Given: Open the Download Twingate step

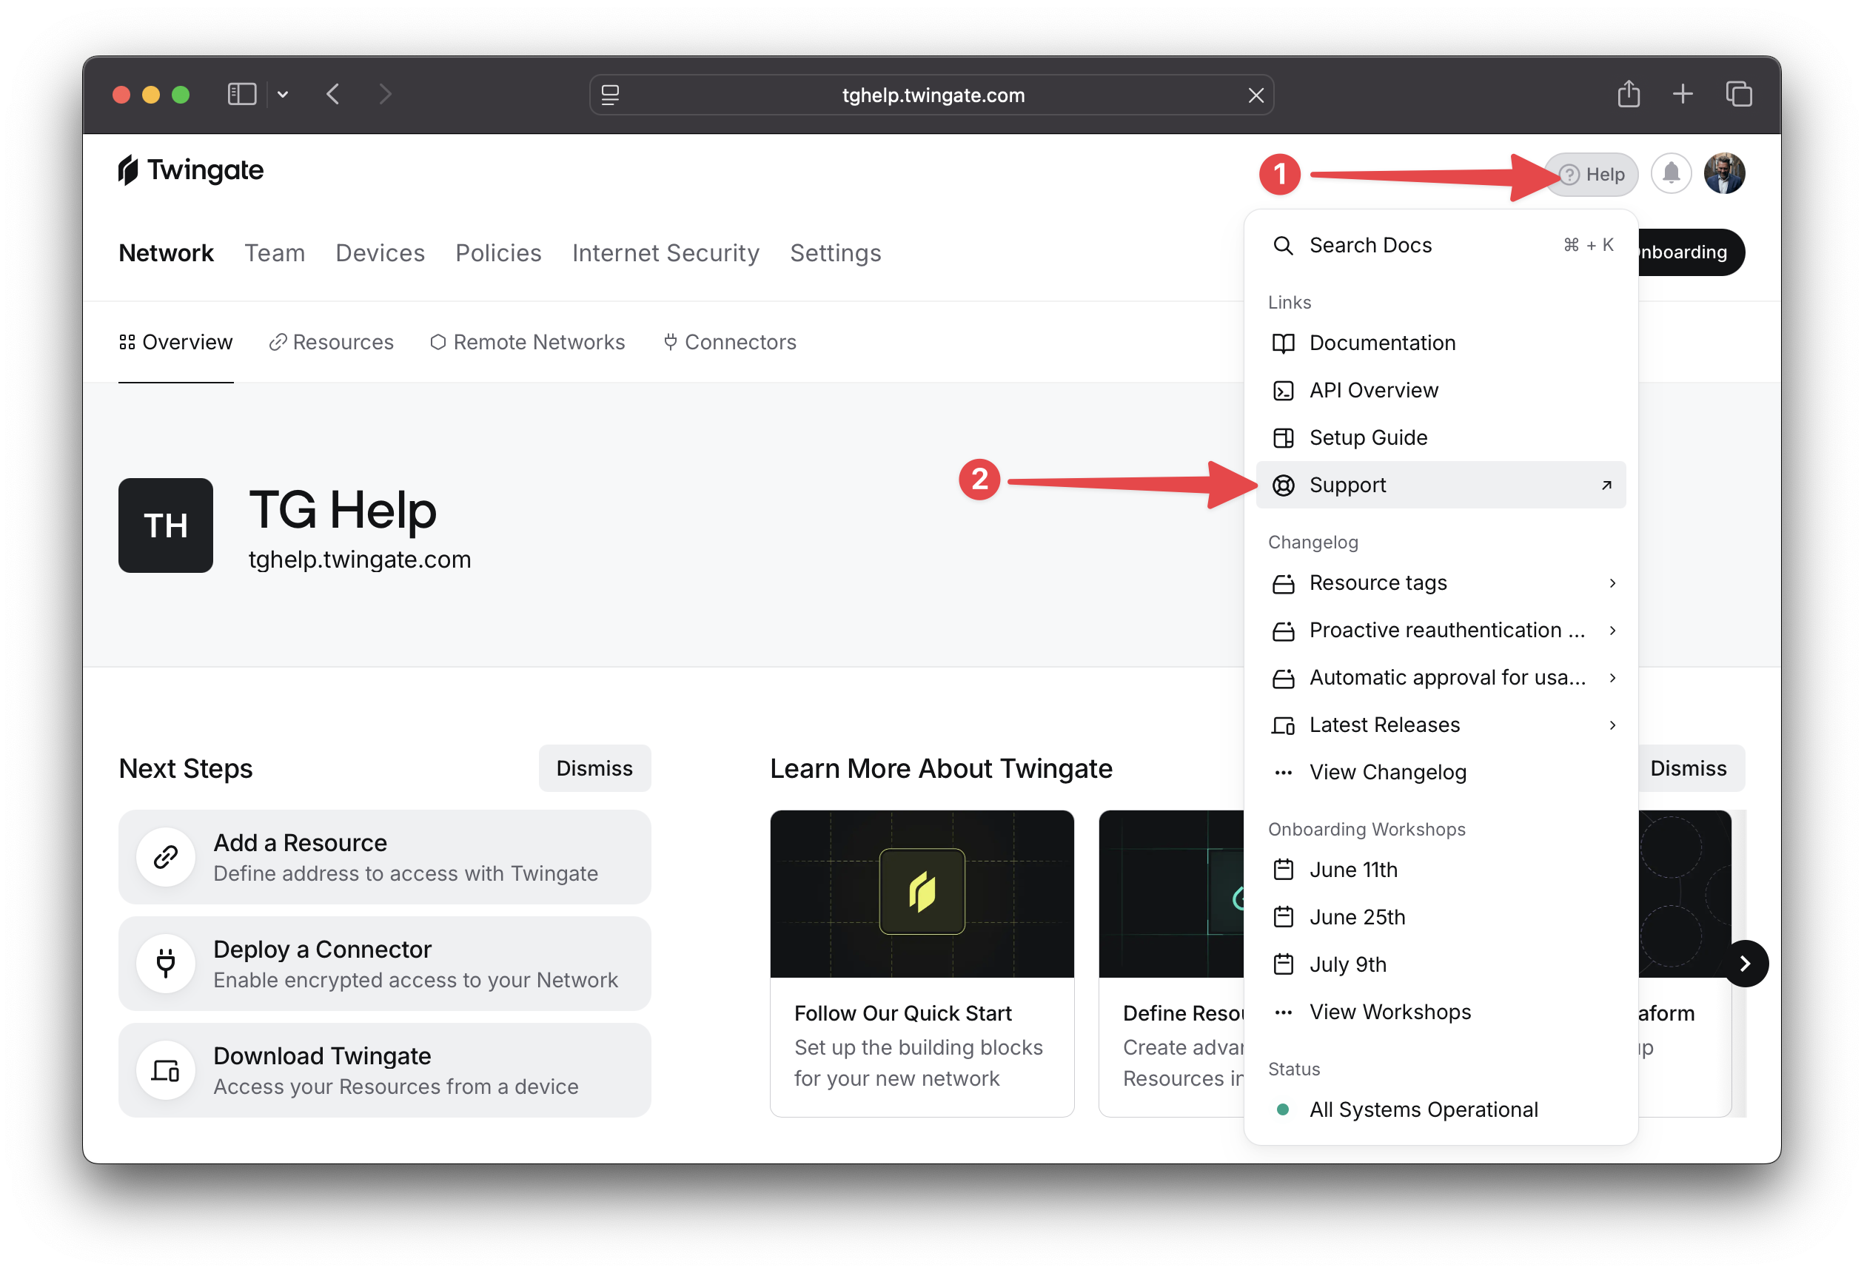Looking at the screenshot, I should click(x=384, y=1071).
